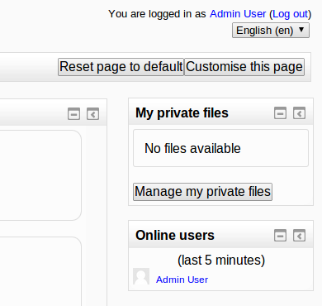322x306 pixels.
Task: Click Customise this page button
Action: (244, 67)
